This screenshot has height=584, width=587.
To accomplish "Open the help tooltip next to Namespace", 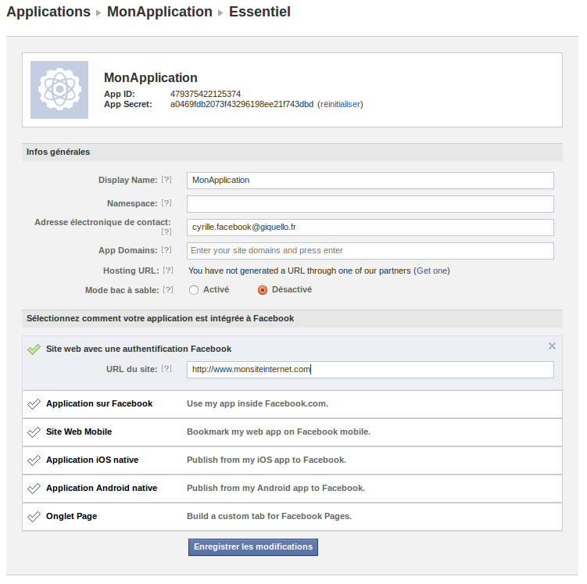I will [x=166, y=203].
